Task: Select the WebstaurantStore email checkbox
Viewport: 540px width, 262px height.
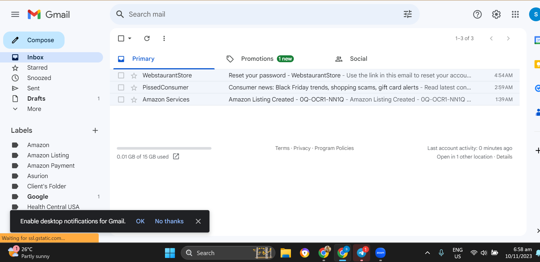Action: point(121,75)
